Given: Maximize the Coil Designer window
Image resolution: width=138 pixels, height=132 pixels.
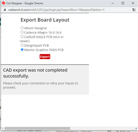Looking at the screenshot, I should [123, 3].
